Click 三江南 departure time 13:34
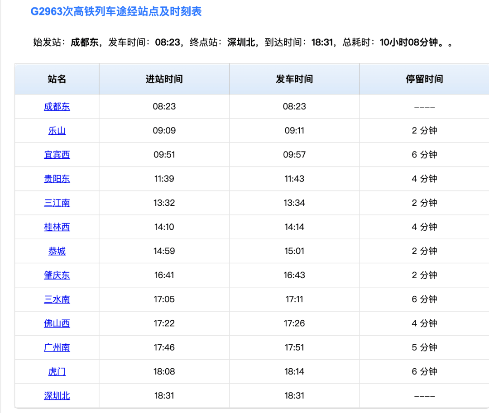The height and width of the screenshot is (413, 489). tap(294, 203)
